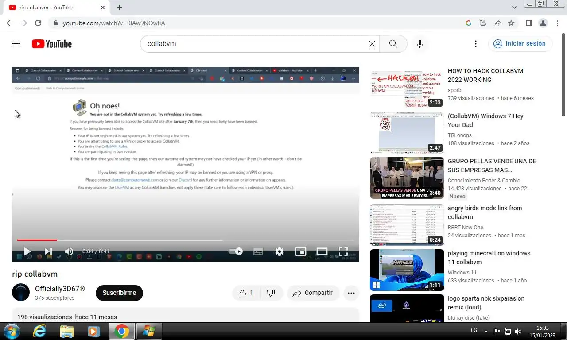The image size is (567, 340).
Task: Open the Windows Start button
Action: click(x=11, y=331)
